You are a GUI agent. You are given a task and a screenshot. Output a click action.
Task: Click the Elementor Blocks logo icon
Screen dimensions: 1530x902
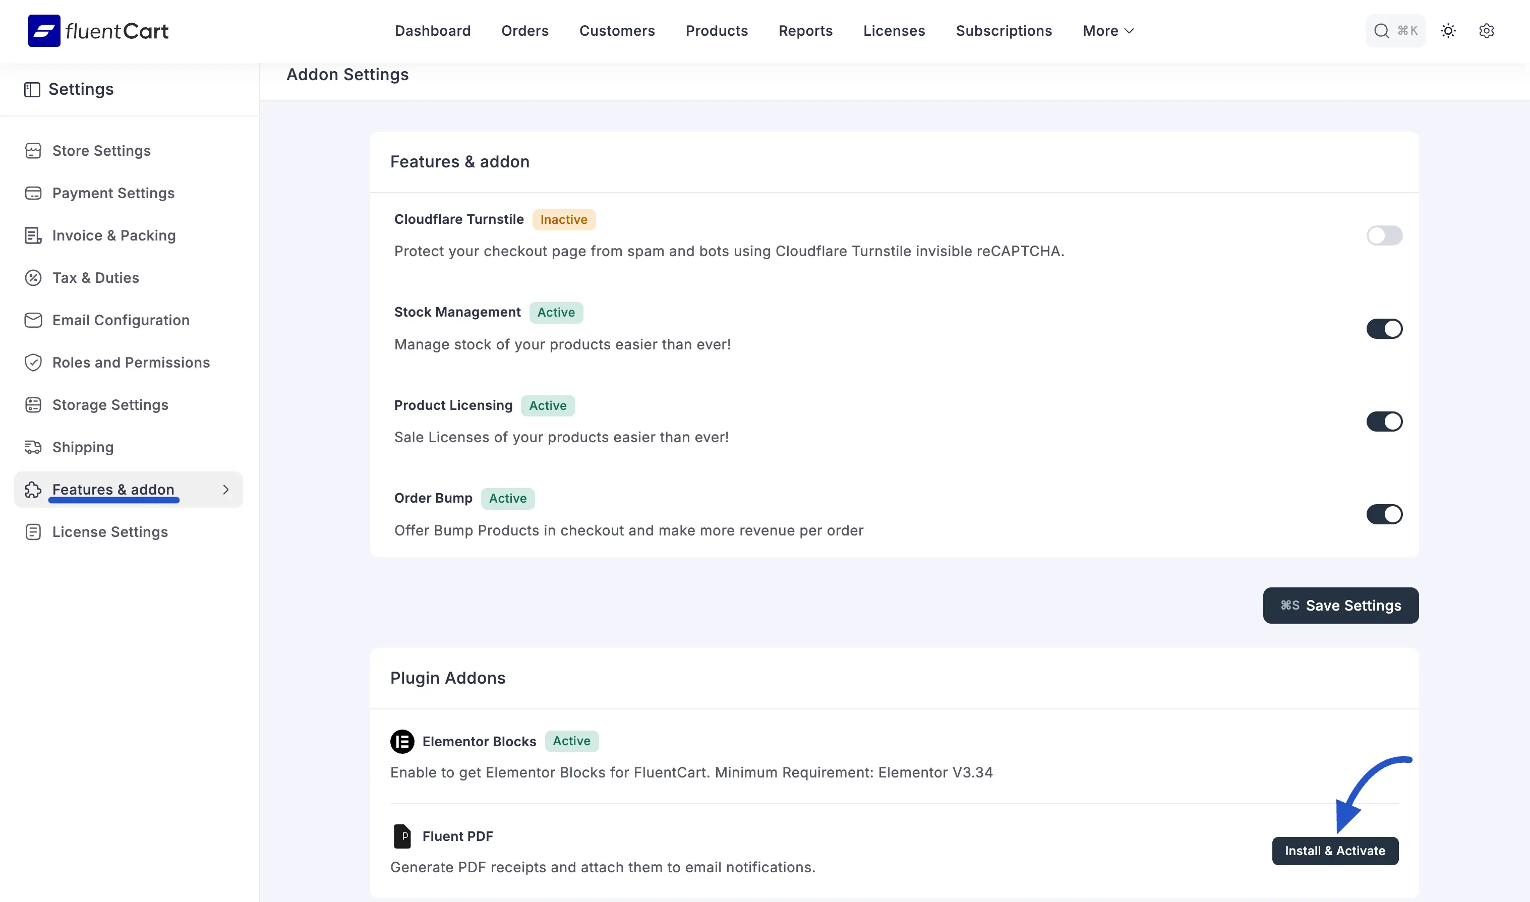(x=402, y=742)
